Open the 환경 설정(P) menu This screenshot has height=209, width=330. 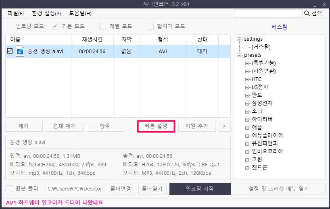tap(46, 14)
